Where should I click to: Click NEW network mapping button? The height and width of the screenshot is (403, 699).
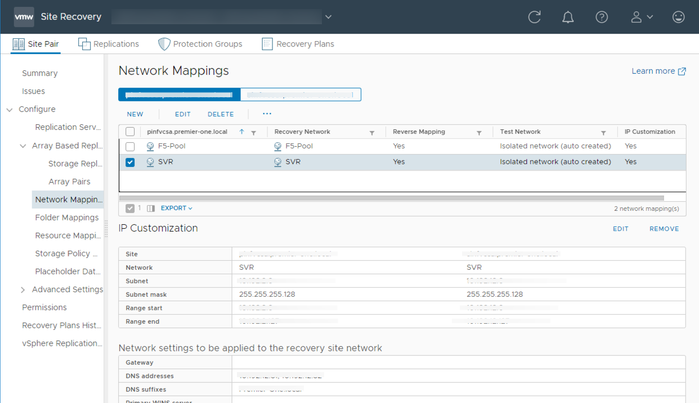[x=135, y=114]
